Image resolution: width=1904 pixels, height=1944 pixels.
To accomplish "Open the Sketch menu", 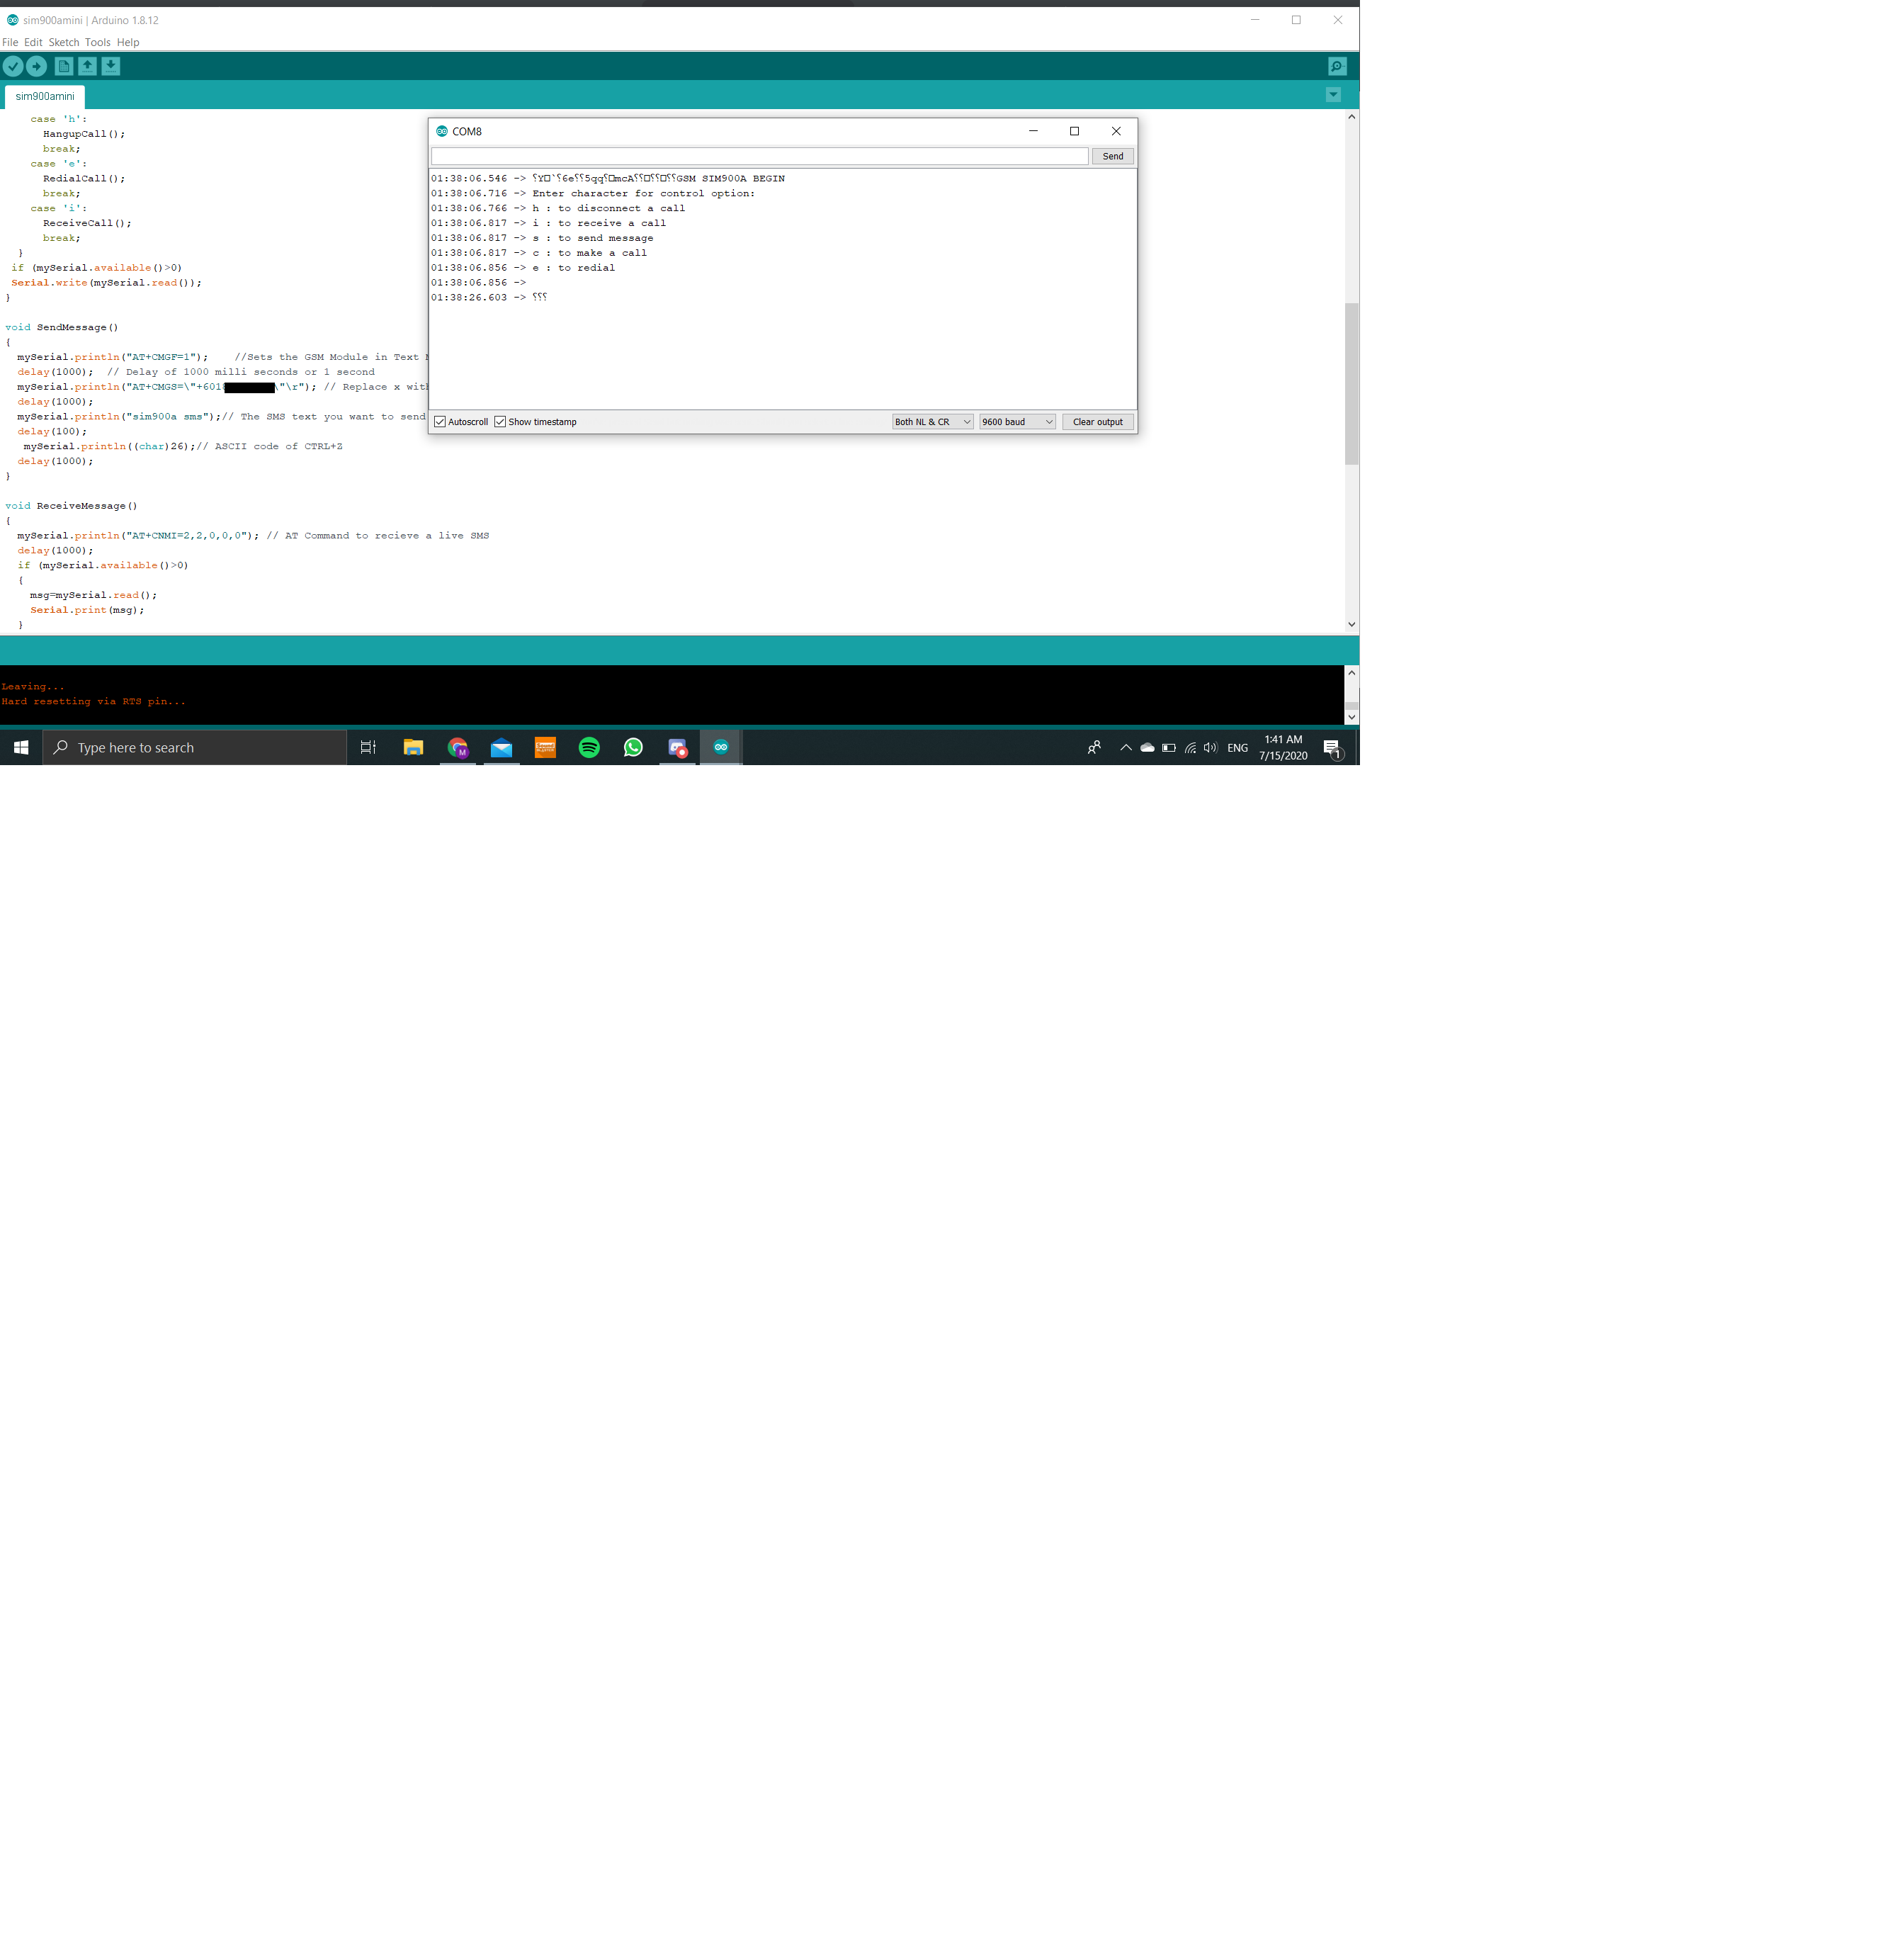I will (x=63, y=42).
